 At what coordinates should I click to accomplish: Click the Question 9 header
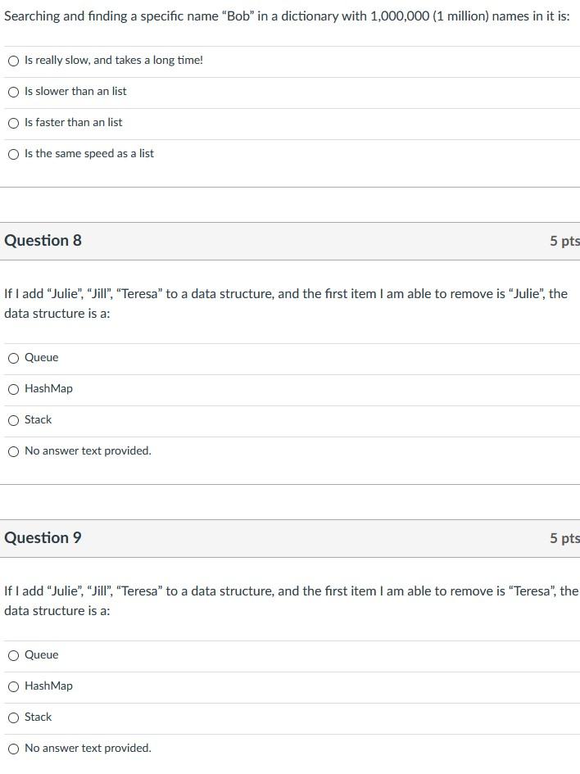point(43,537)
